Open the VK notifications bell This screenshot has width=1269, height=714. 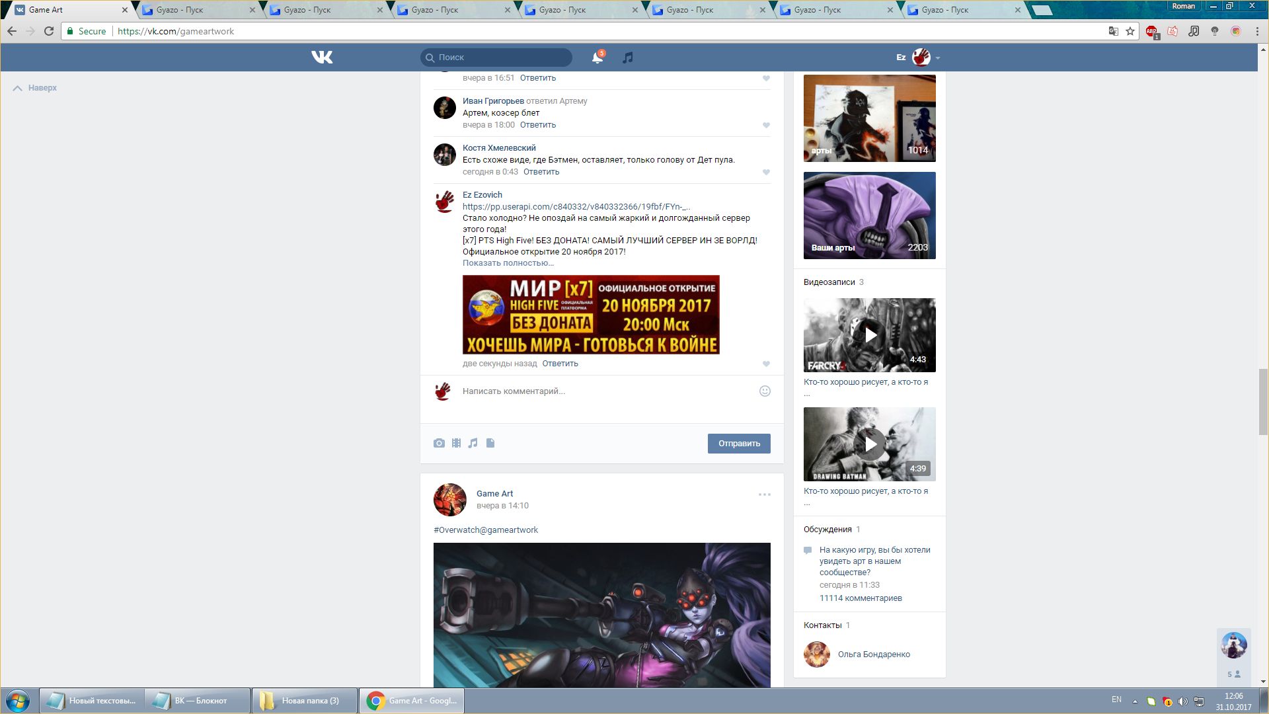(x=597, y=58)
